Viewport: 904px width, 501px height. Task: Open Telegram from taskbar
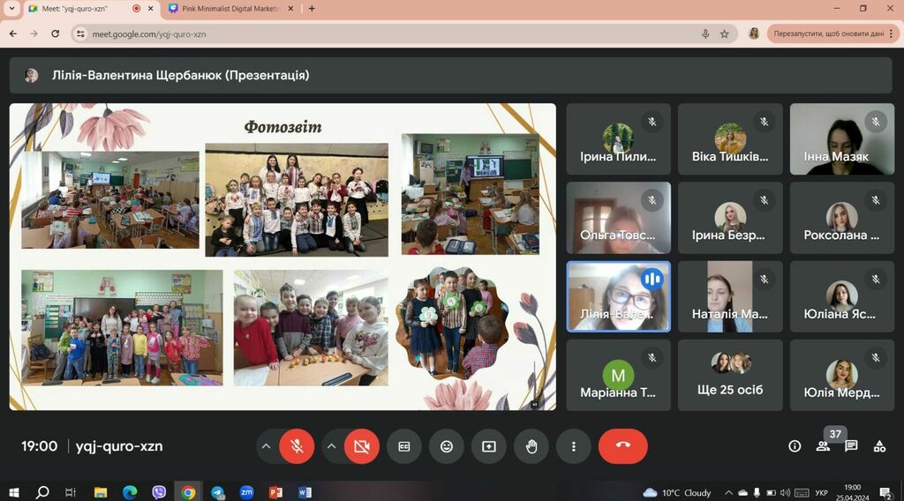(217, 492)
